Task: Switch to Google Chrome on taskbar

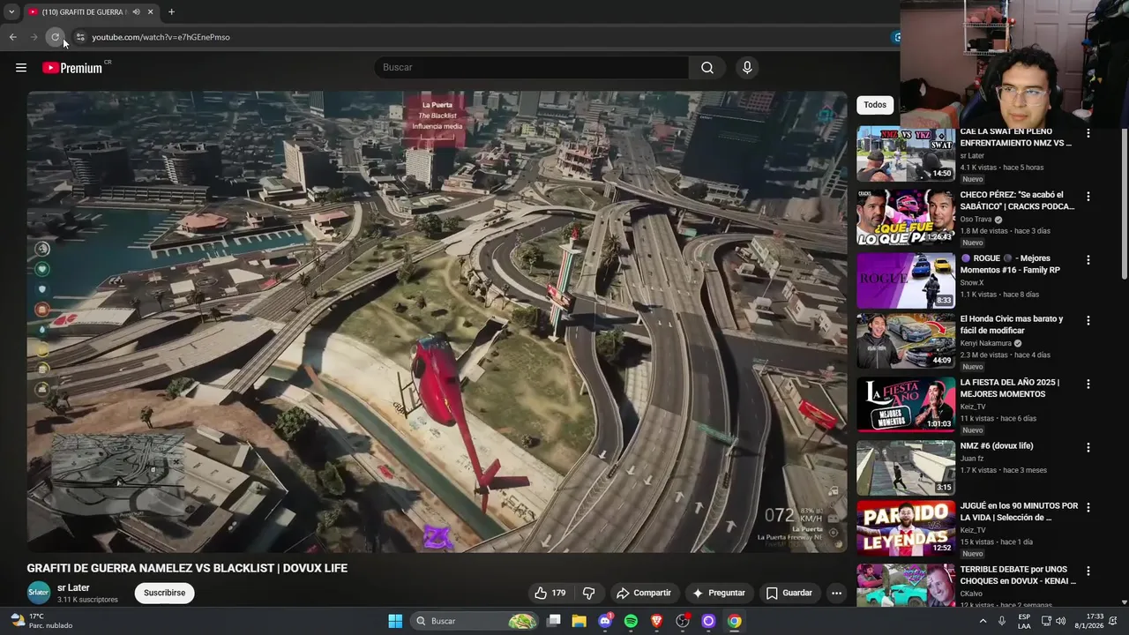Action: 734,621
